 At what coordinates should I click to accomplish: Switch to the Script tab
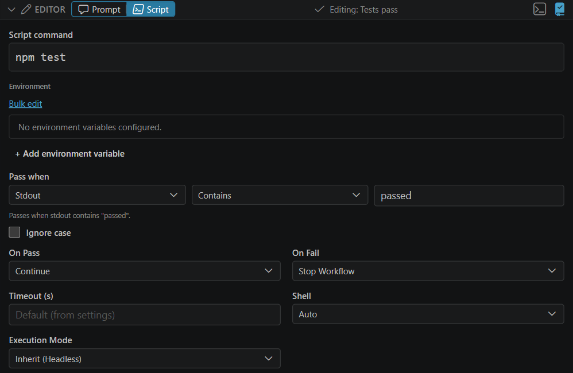(150, 10)
